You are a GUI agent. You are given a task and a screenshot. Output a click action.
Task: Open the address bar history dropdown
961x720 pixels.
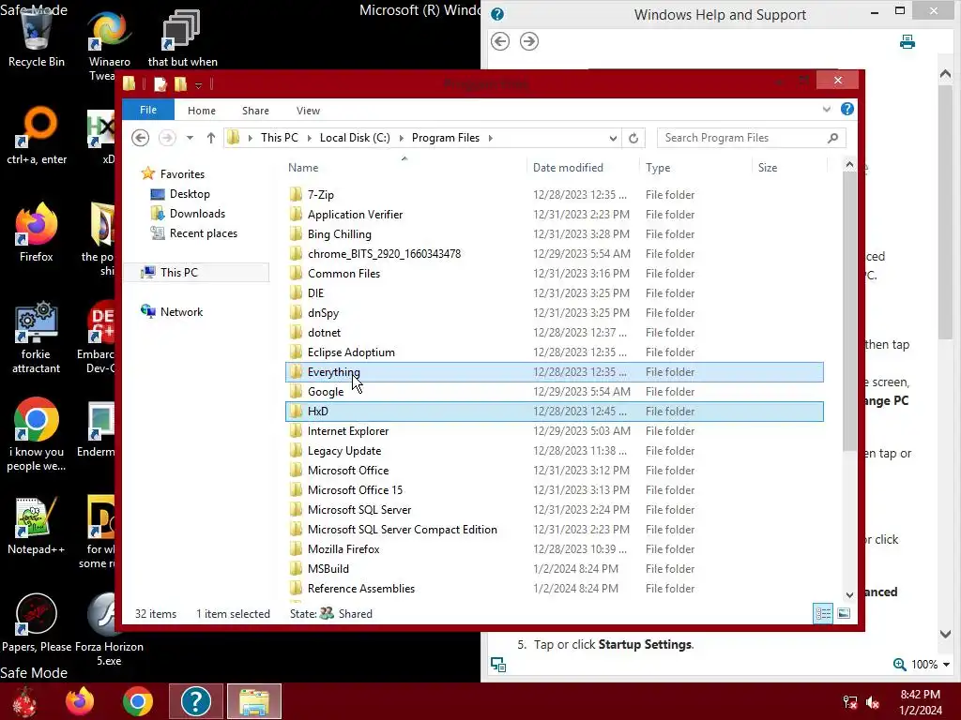tap(612, 138)
